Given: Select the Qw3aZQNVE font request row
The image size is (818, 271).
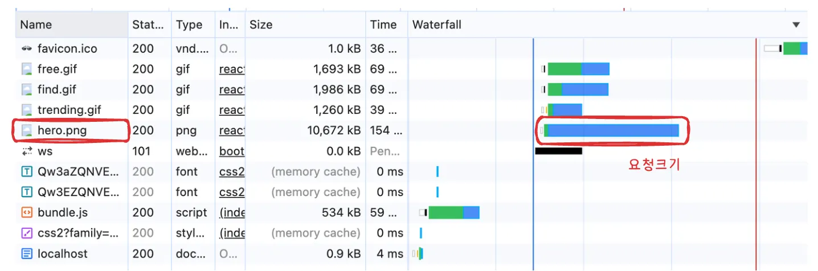Looking at the screenshot, I should pos(79,172).
